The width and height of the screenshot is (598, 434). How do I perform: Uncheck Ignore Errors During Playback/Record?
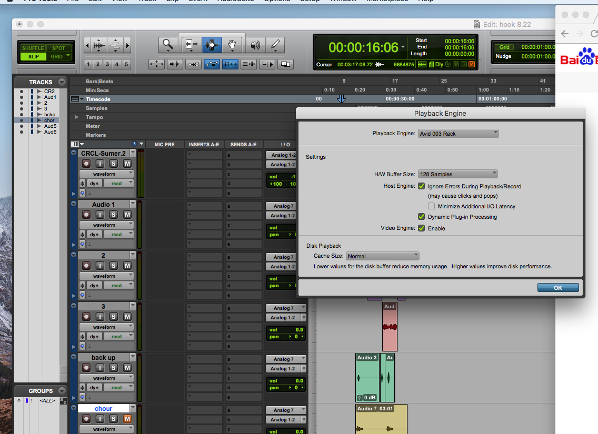pyautogui.click(x=422, y=186)
